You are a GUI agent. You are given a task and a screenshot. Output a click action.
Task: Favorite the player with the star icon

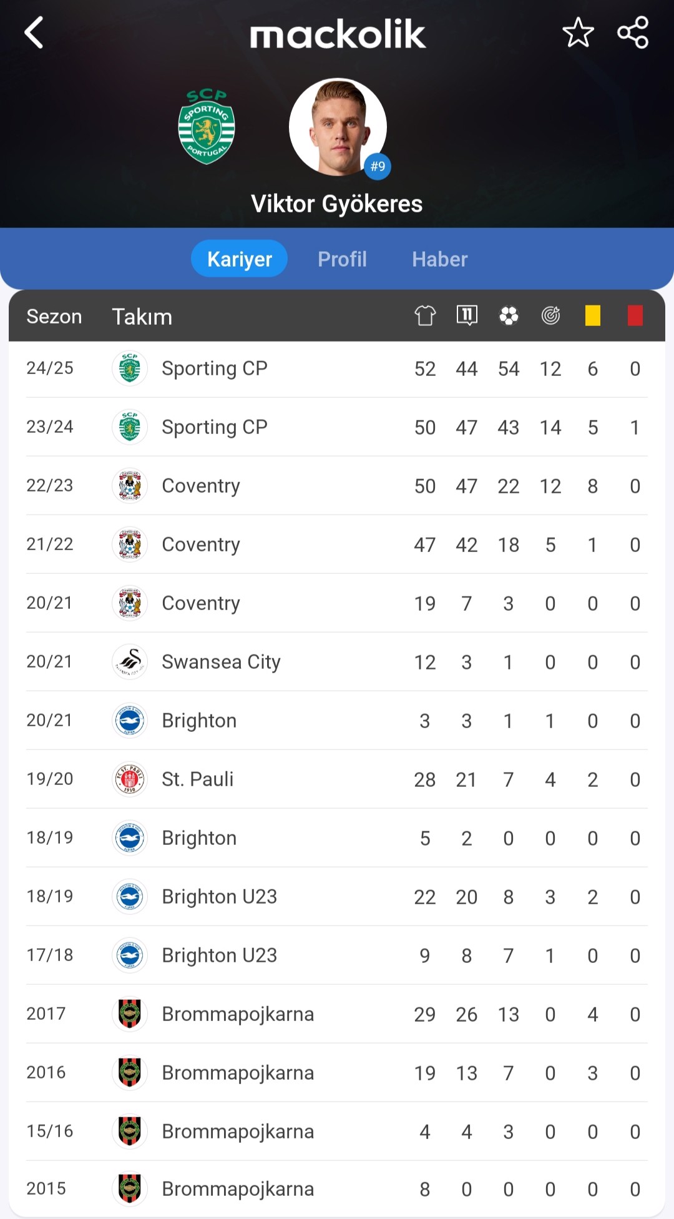578,32
